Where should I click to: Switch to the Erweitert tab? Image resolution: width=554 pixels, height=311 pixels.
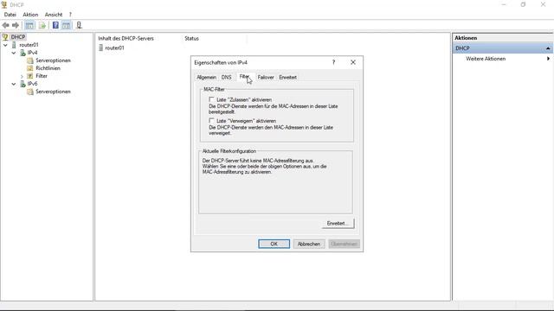tap(287, 77)
